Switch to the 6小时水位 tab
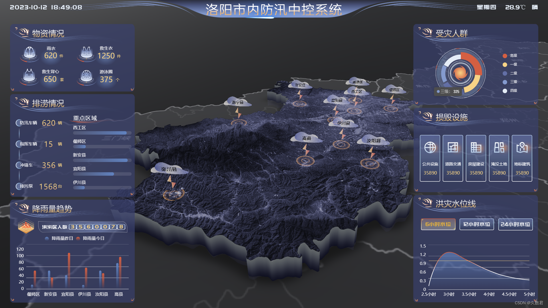The width and height of the screenshot is (548, 308). [438, 224]
